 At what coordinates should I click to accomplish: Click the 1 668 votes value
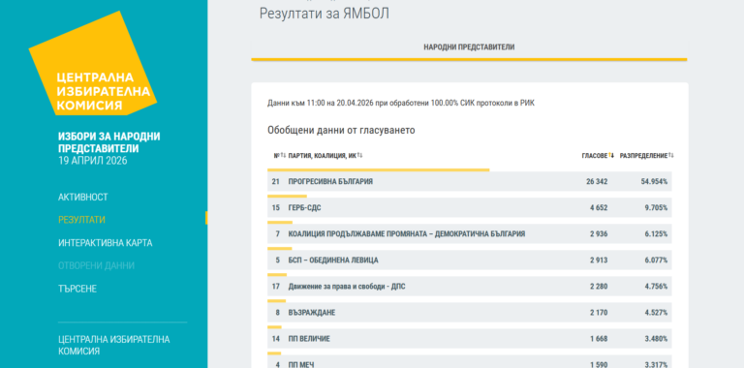(599, 339)
